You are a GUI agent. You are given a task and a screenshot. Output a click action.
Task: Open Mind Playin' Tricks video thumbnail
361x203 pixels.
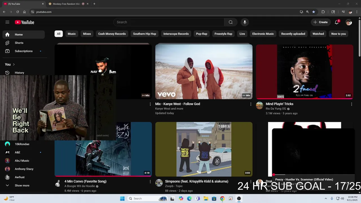click(x=305, y=72)
